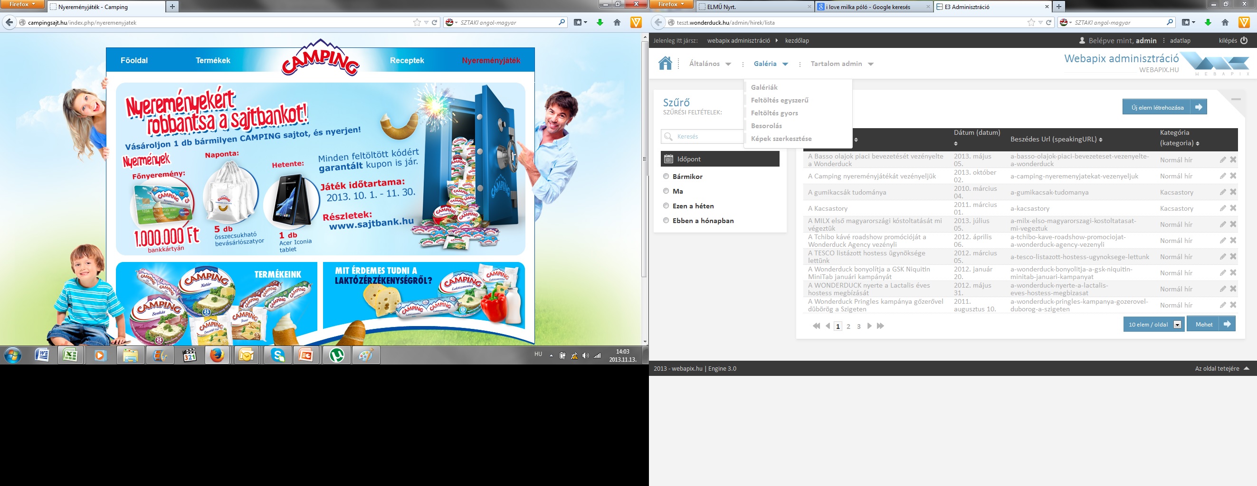Collapse the Galéria dropdown menu
This screenshot has height=486, width=1257.
point(771,64)
